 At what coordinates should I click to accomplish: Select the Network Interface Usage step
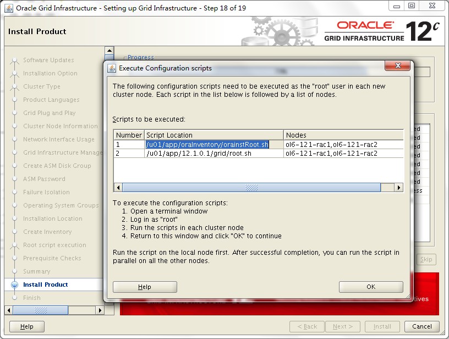click(x=59, y=139)
